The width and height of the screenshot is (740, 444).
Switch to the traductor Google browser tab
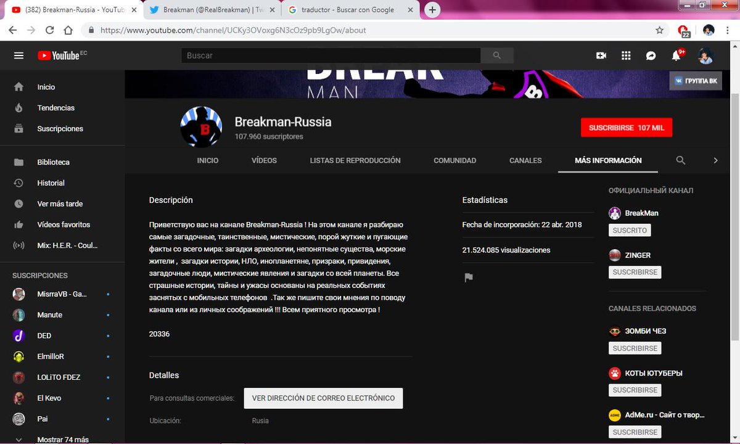point(350,10)
